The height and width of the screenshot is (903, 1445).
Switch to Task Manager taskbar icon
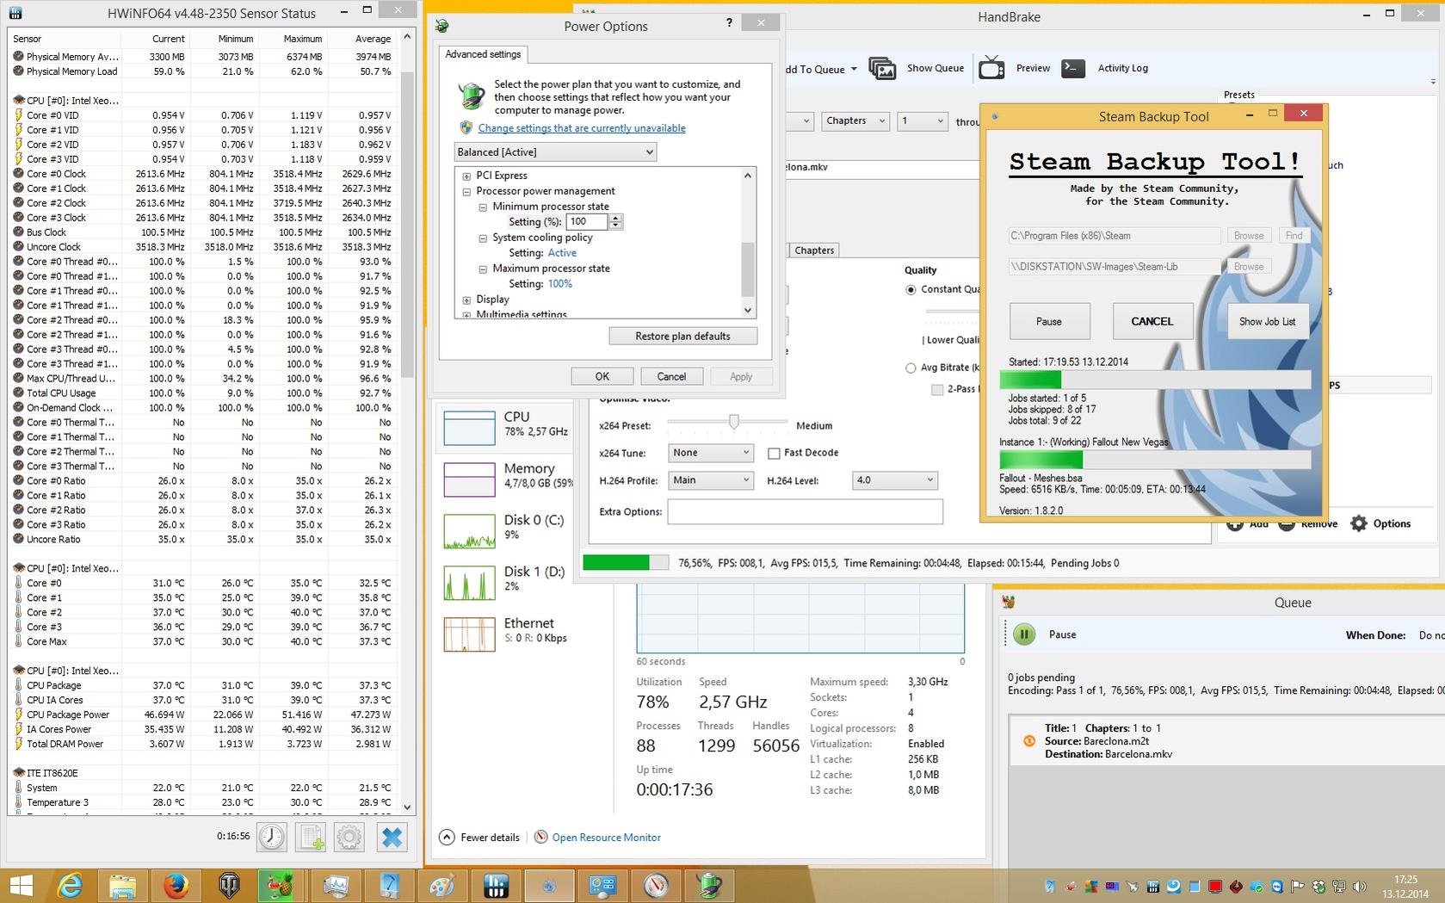pyautogui.click(x=336, y=885)
